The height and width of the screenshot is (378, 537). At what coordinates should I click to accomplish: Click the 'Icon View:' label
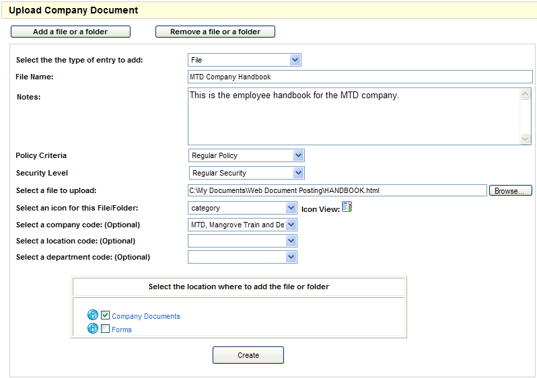click(x=320, y=209)
